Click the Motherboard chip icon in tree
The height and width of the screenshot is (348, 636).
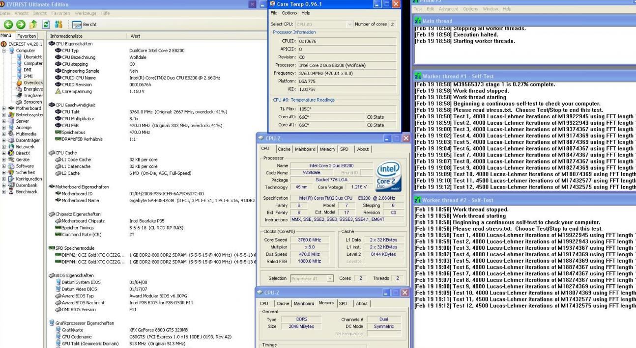tap(12, 108)
